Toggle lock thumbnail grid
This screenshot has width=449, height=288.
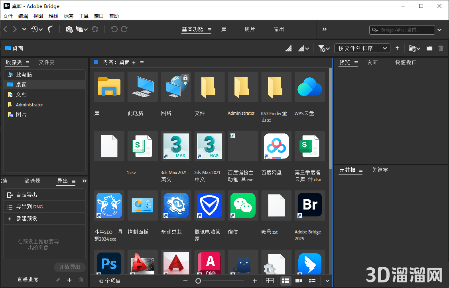pos(270,281)
